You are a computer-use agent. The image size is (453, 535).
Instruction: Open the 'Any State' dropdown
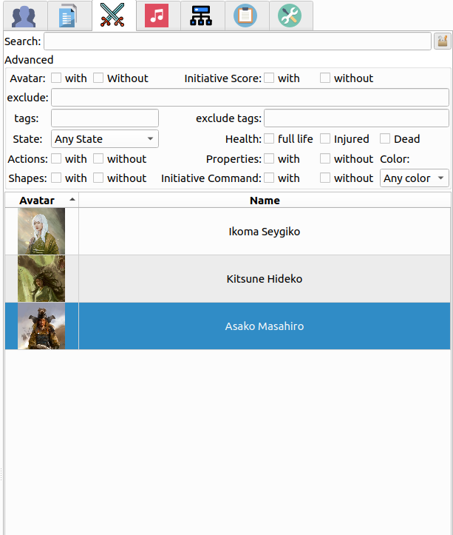pos(105,139)
